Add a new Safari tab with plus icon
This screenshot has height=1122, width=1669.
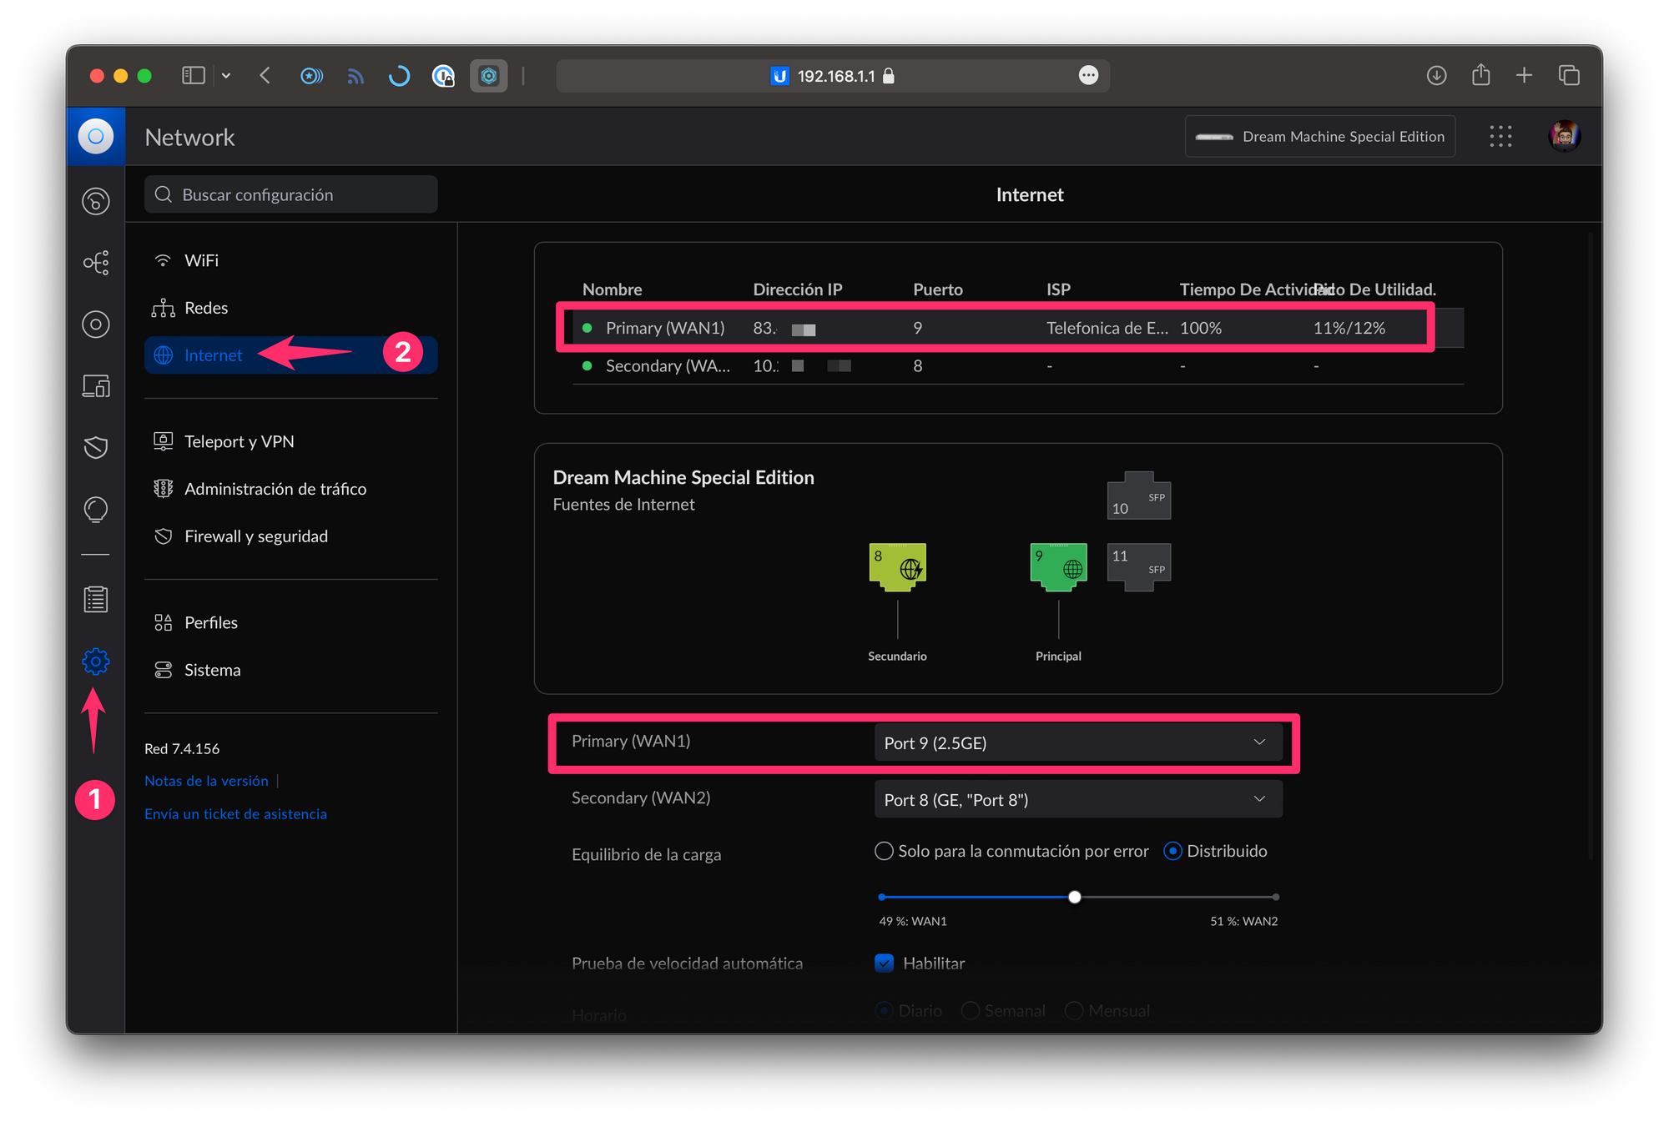point(1524,76)
